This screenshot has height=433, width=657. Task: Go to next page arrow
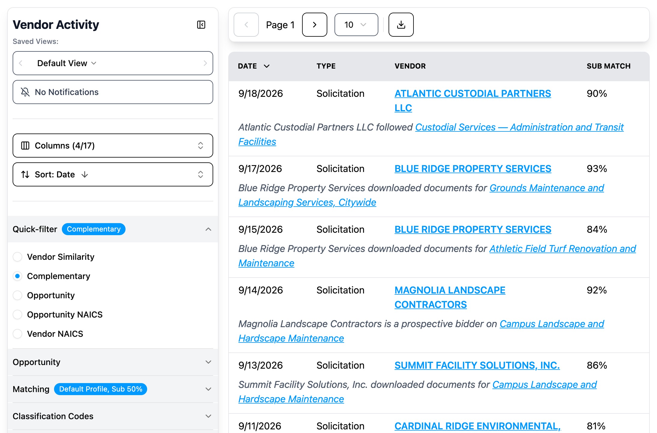(x=314, y=25)
